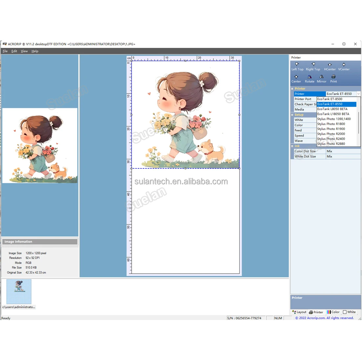Choose EcoTank ET-8550 from the list
This screenshot has height=362, width=362.
[x=336, y=104]
